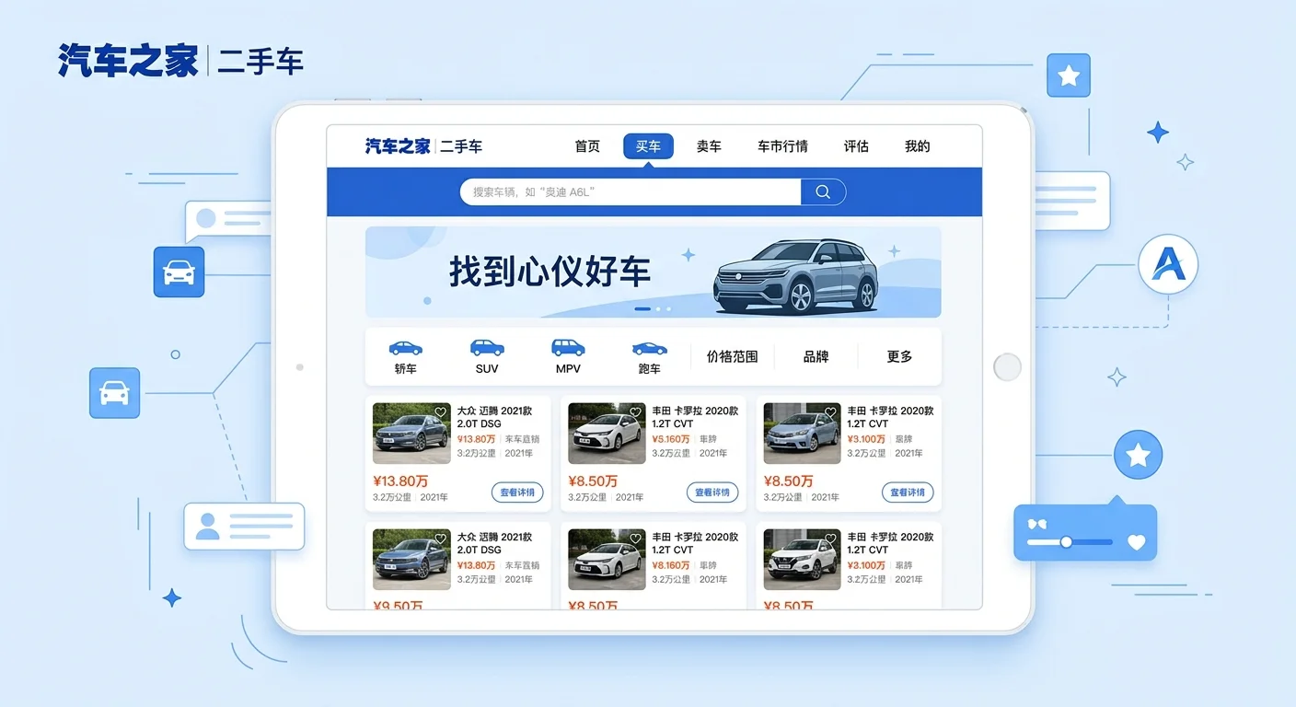Open the white Corolla photo in the ¥5.160万 listing
This screenshot has width=1296, height=707.
[x=607, y=434]
